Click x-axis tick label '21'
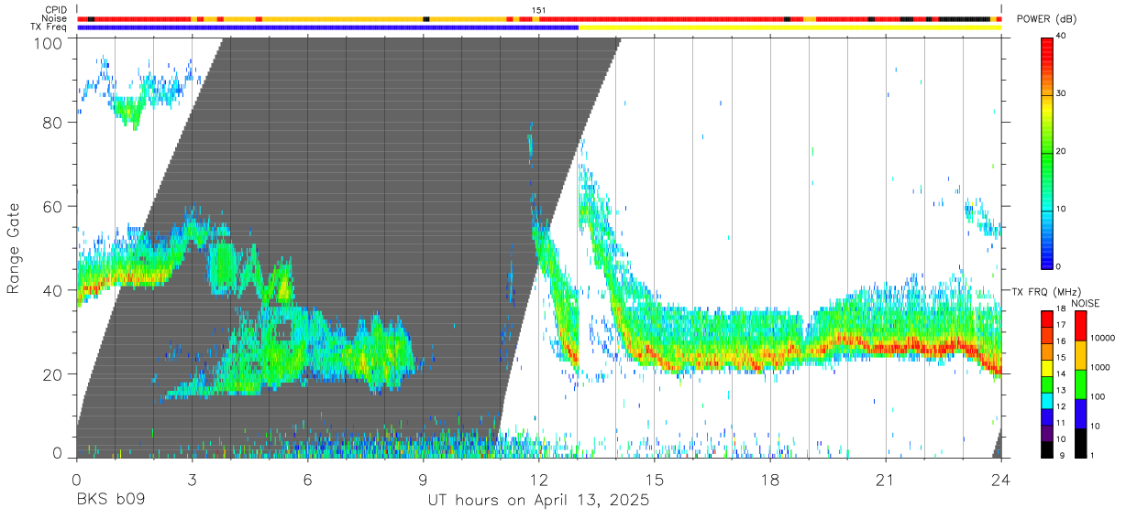The image size is (1126, 519). click(886, 480)
